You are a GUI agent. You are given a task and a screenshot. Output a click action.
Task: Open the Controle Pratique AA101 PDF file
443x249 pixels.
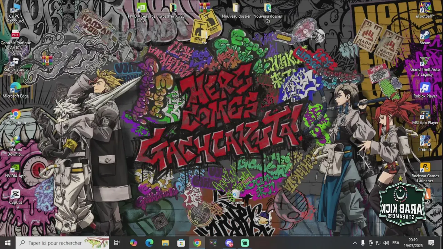tap(16, 40)
